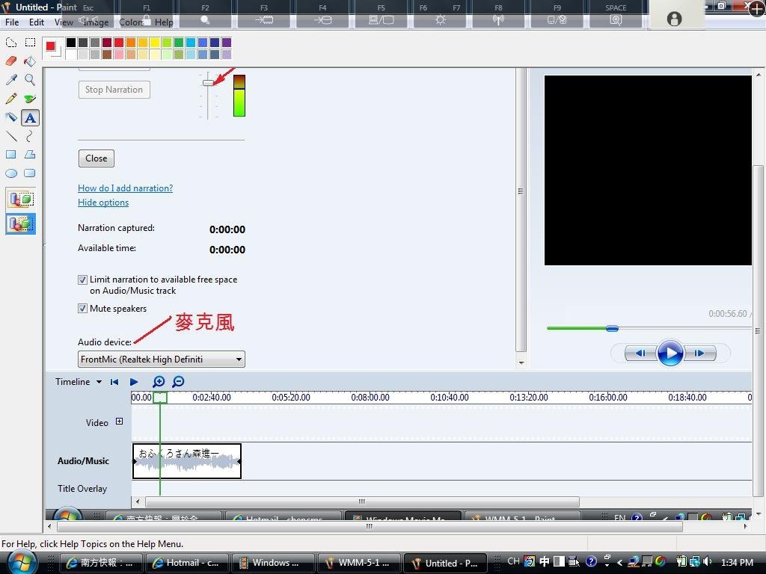Screen dimensions: 766x574
Task: Click the timeline zoom in magnifier
Action: 159,382
